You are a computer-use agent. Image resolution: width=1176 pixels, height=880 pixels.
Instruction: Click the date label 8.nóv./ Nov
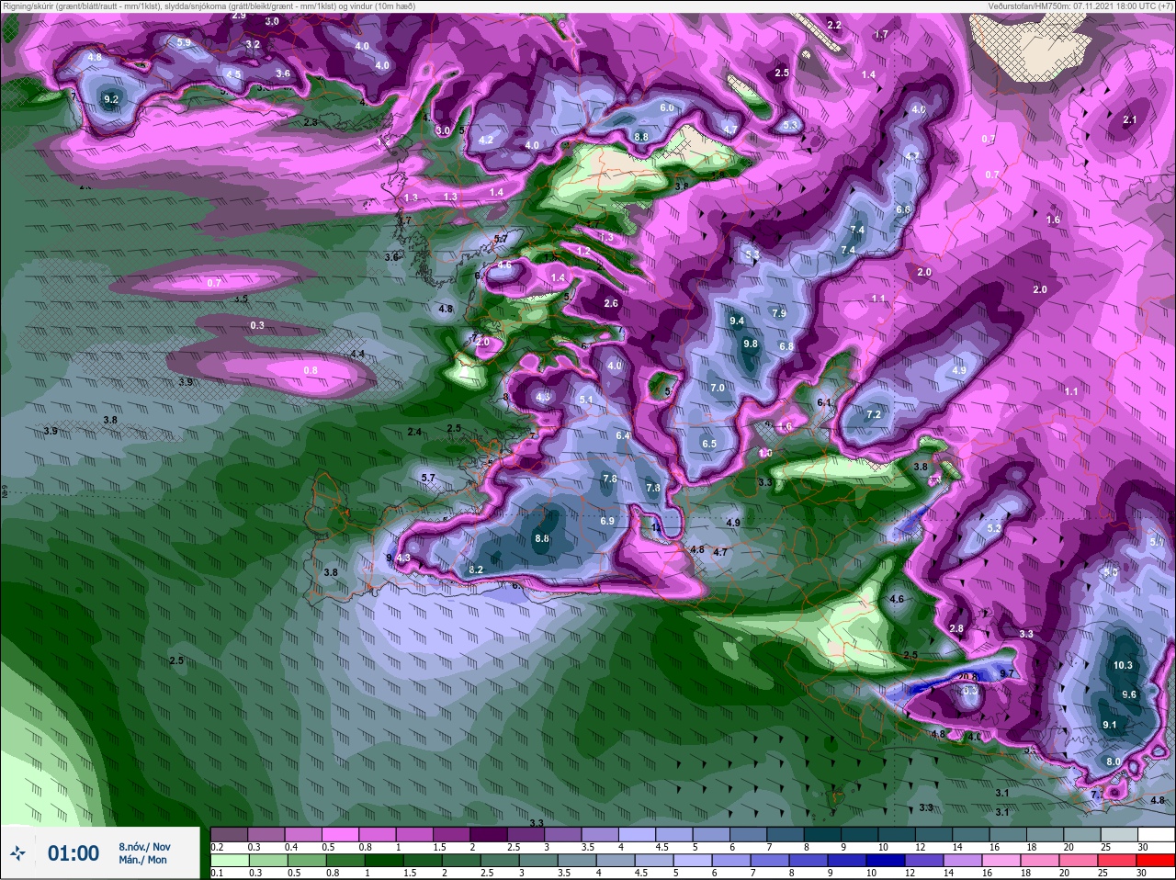click(144, 846)
